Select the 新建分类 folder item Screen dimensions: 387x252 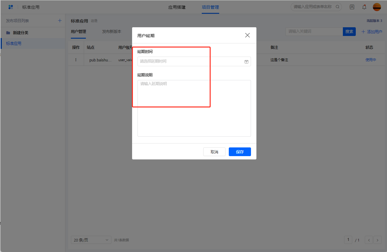pyautogui.click(x=20, y=33)
